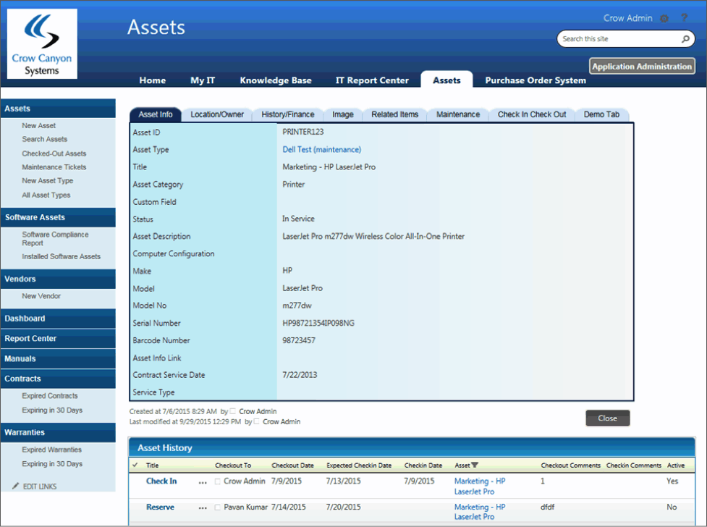Open Contracts Expiring in 30 Days
The width and height of the screenshot is (707, 527).
pos(52,410)
